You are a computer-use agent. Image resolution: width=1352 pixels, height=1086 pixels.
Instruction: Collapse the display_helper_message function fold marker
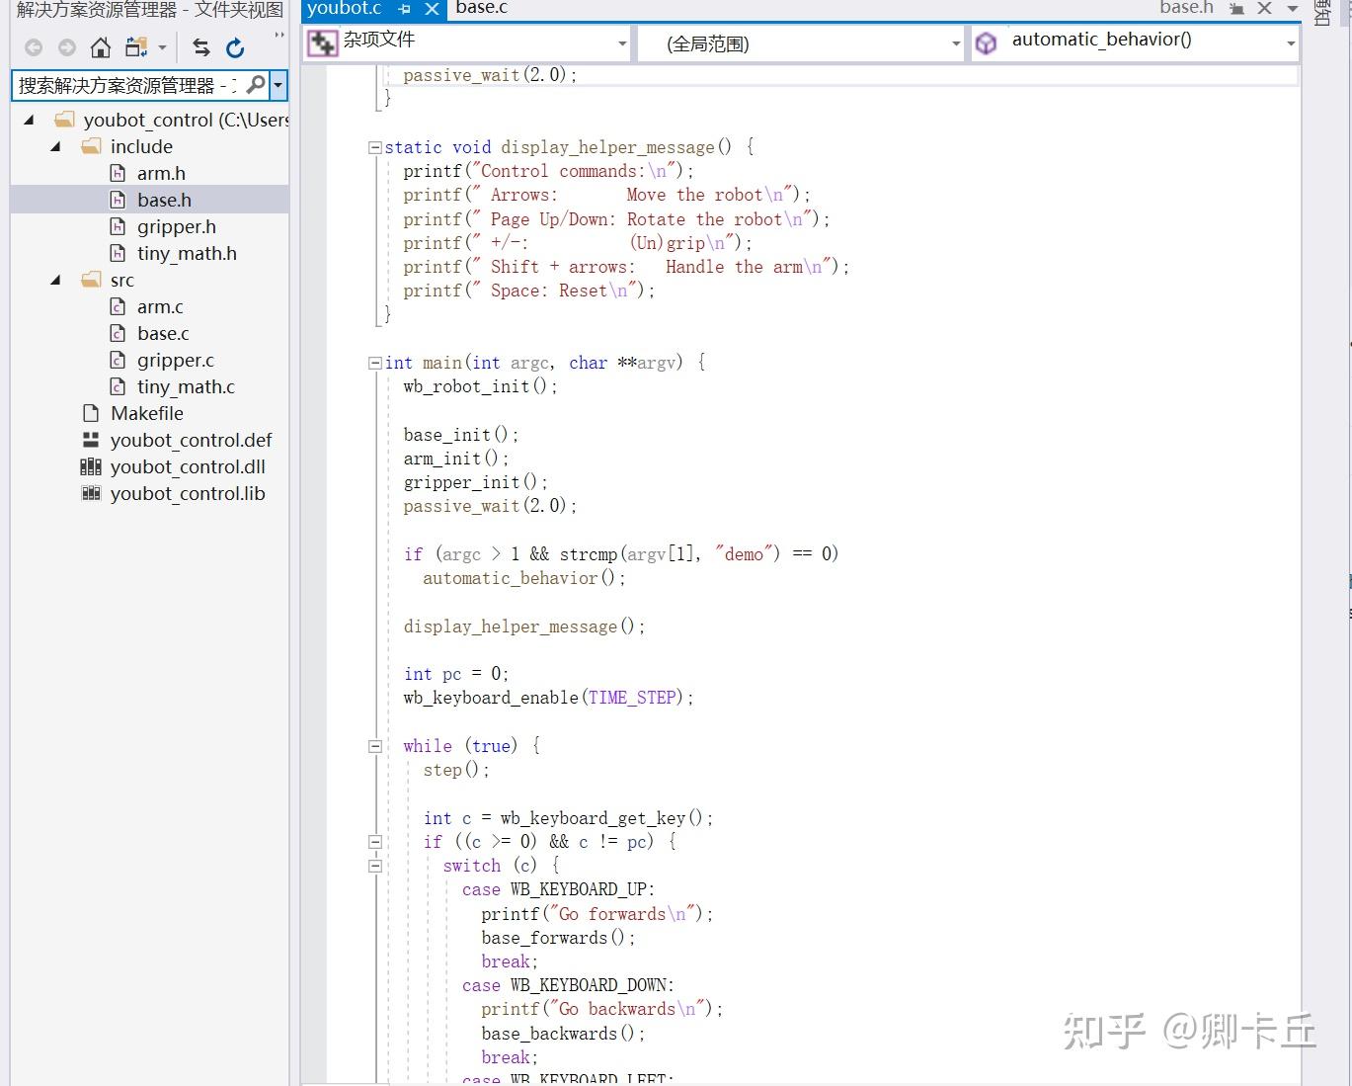point(375,146)
